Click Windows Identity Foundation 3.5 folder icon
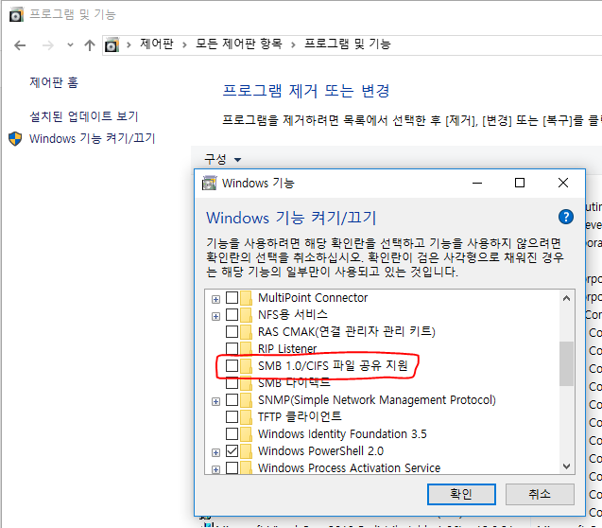 pyautogui.click(x=246, y=433)
